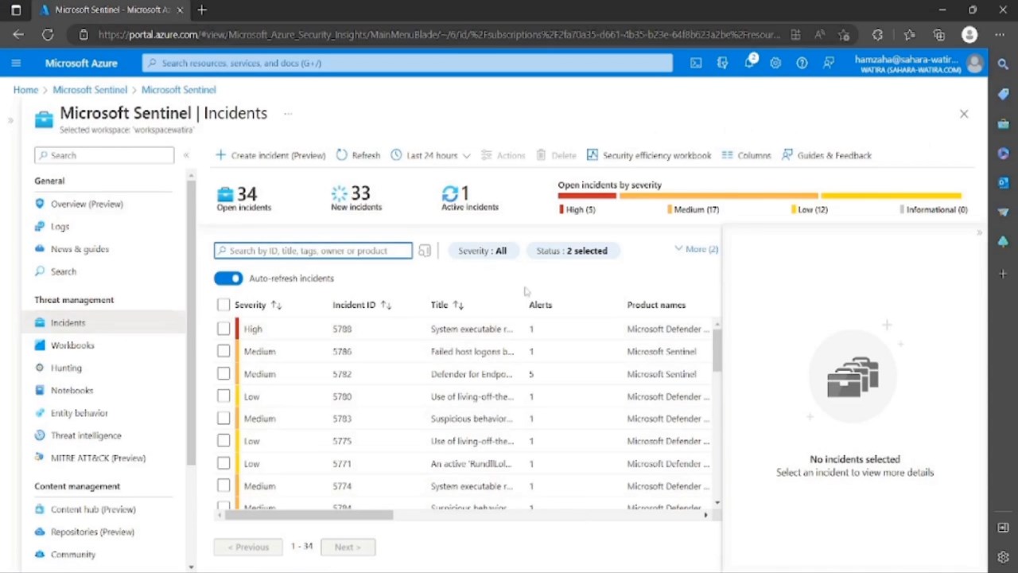Check the select-all incidents checkbox

click(223, 305)
